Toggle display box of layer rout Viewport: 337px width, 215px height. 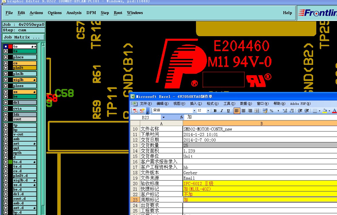click(x=6, y=119)
